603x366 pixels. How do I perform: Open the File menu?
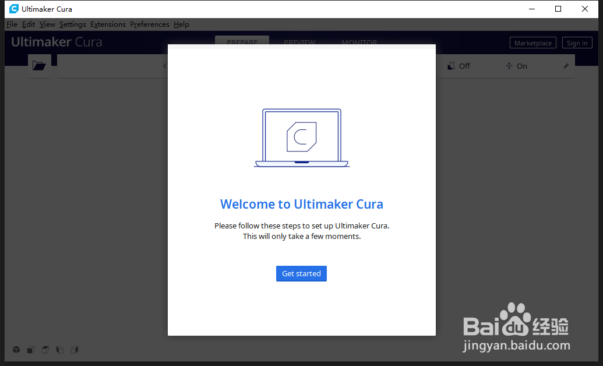[x=12, y=24]
